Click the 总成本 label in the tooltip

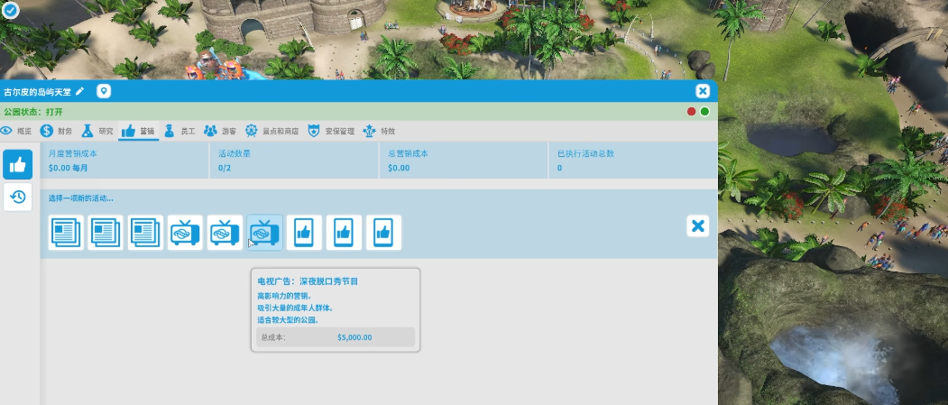[x=273, y=337]
